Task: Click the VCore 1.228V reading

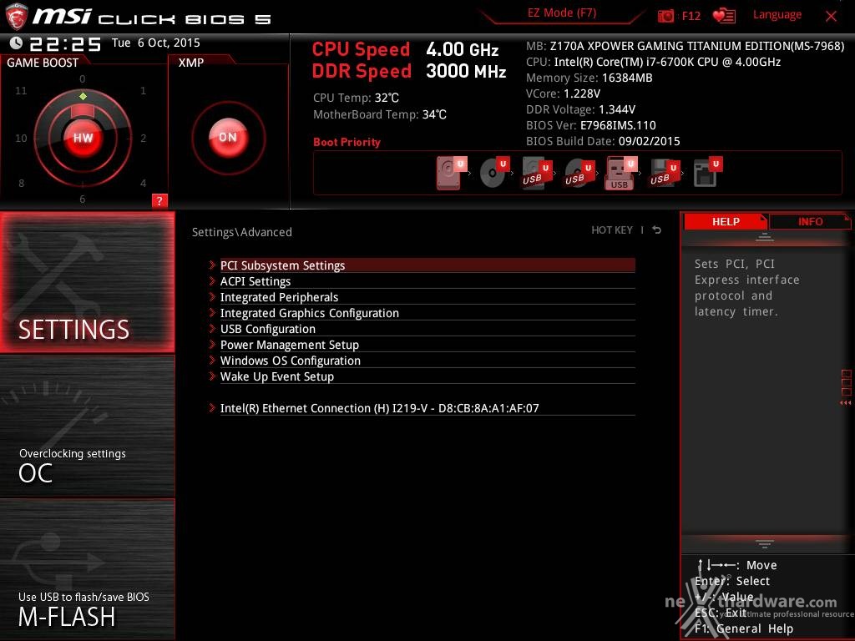Action: pyautogui.click(x=563, y=93)
